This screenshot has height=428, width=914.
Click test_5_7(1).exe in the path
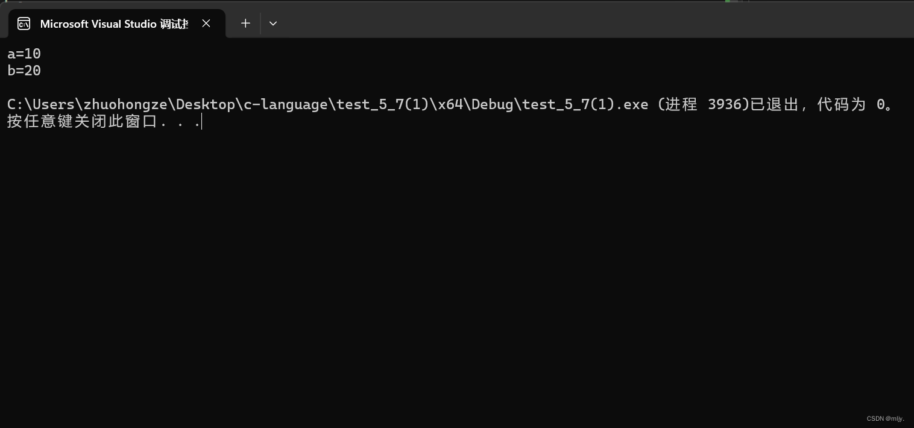(585, 104)
